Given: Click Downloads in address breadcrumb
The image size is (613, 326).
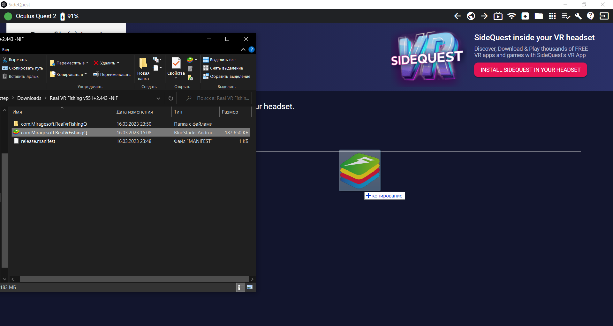Looking at the screenshot, I should pos(29,98).
